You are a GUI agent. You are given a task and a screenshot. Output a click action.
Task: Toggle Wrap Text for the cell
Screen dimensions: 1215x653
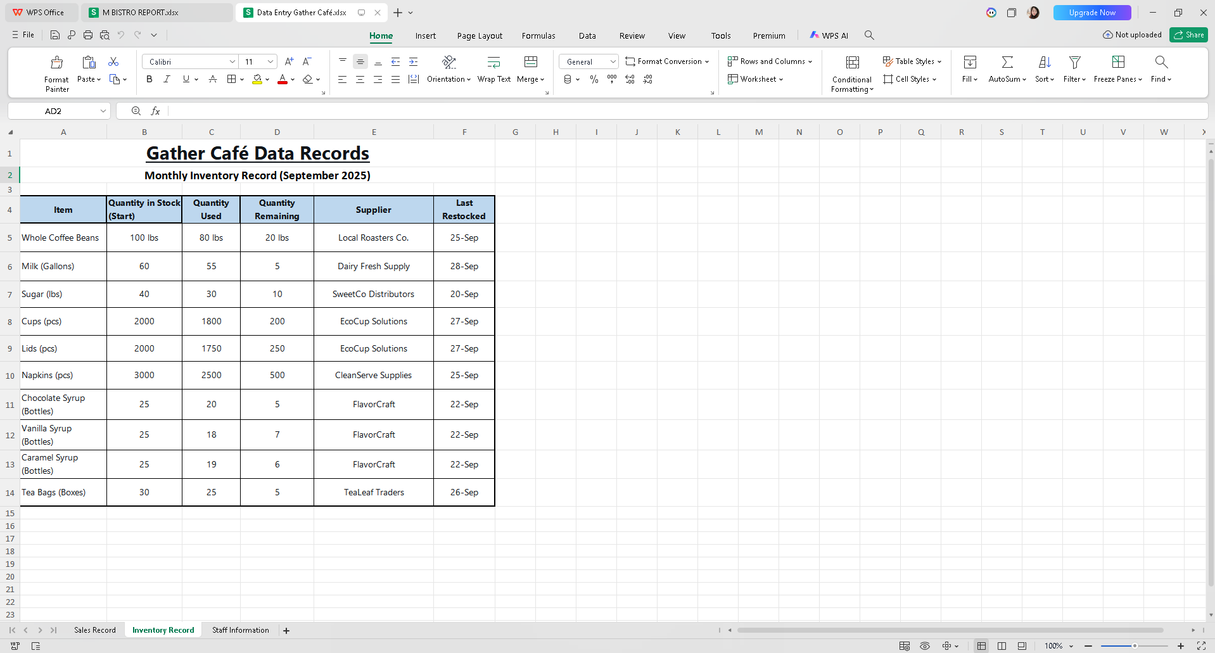coord(494,70)
